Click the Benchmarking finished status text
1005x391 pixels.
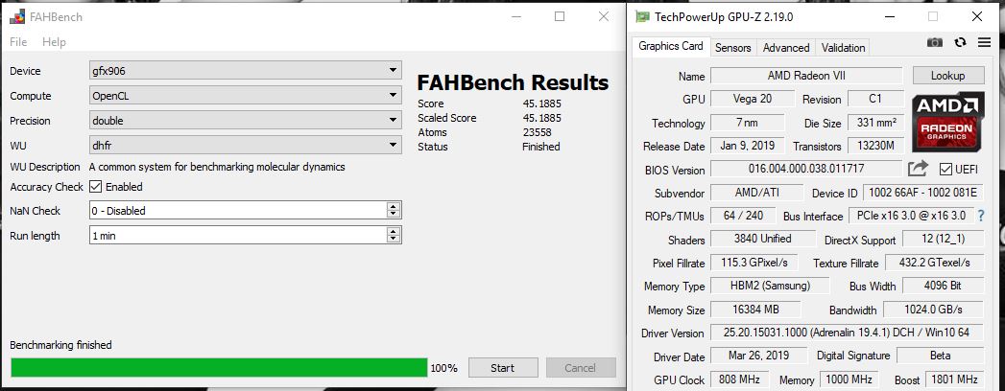[60, 345]
